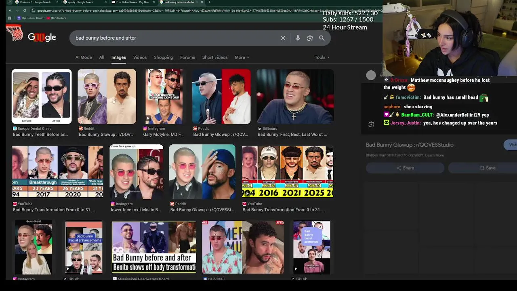Start voice search with the microphone icon
Screen dimensions: 517x291
[298, 38]
